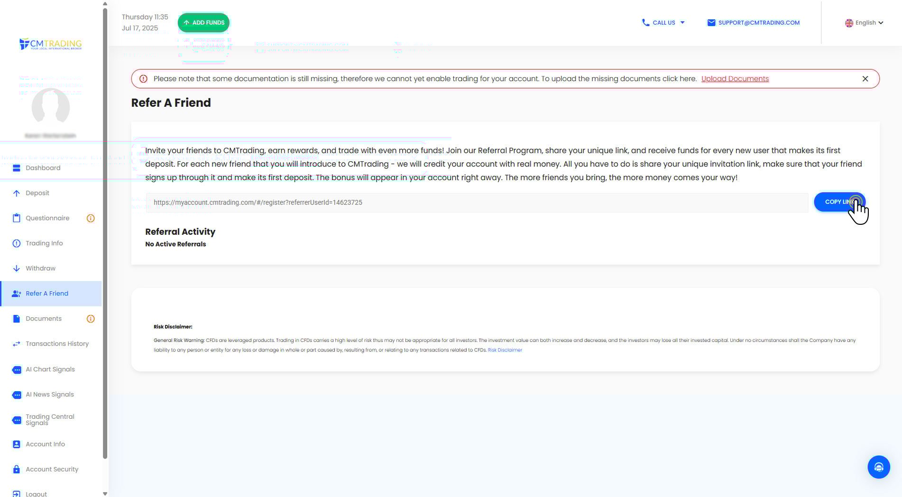The image size is (902, 497).
Task: Click the Documents orange warning badge
Action: (x=91, y=319)
